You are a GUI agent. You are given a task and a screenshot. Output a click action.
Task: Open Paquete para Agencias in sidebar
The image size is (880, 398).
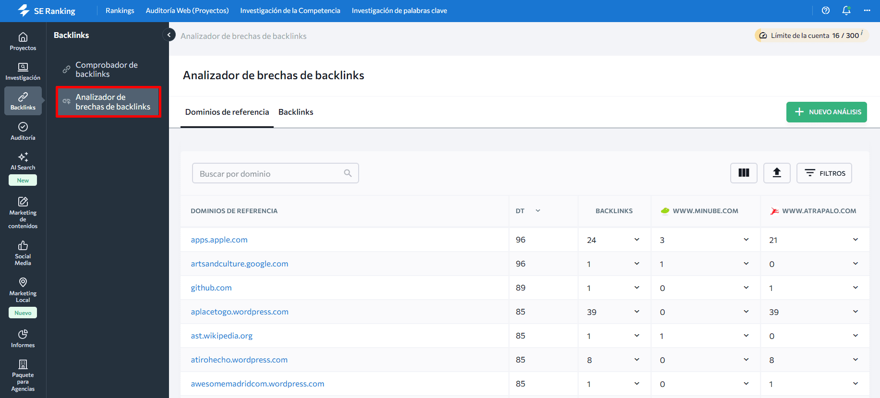[x=23, y=376]
